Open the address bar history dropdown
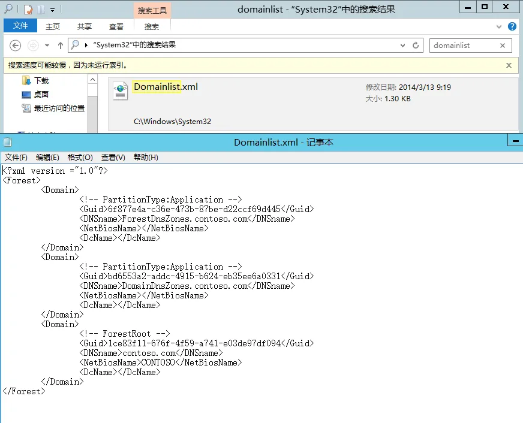Image resolution: width=523 pixels, height=423 pixels. (402, 46)
